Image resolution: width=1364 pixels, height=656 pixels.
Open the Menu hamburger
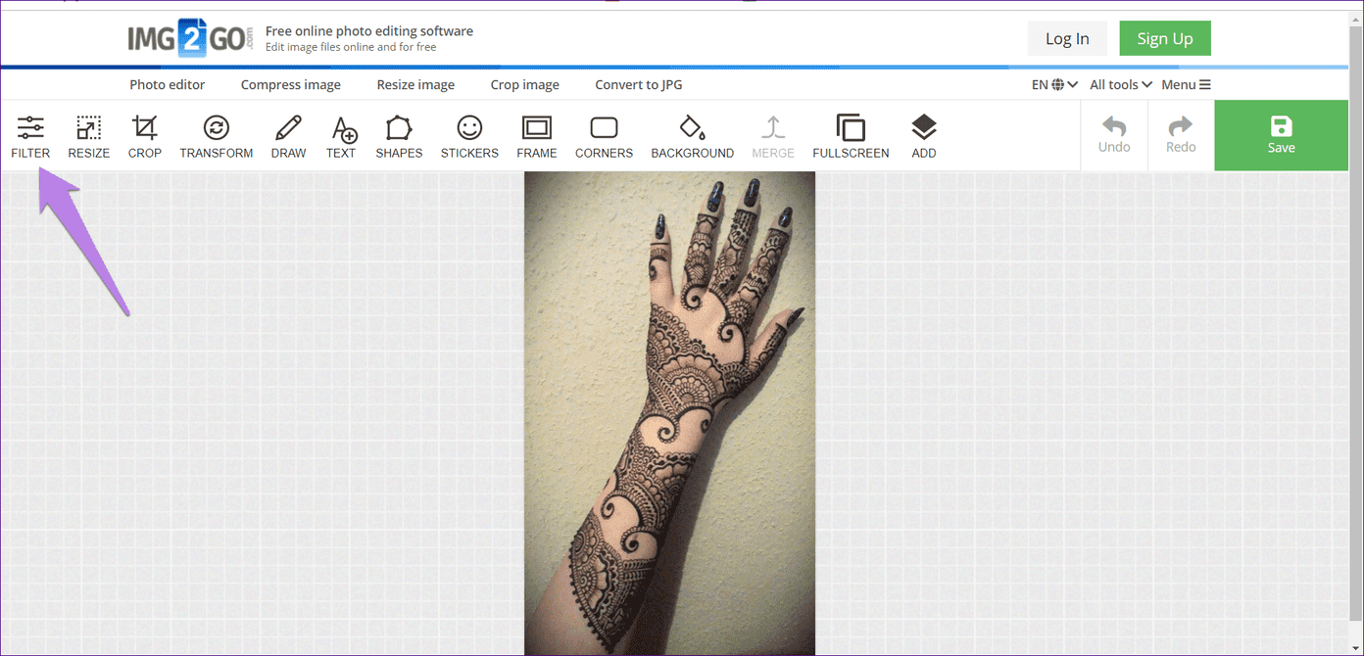pyautogui.click(x=1186, y=85)
